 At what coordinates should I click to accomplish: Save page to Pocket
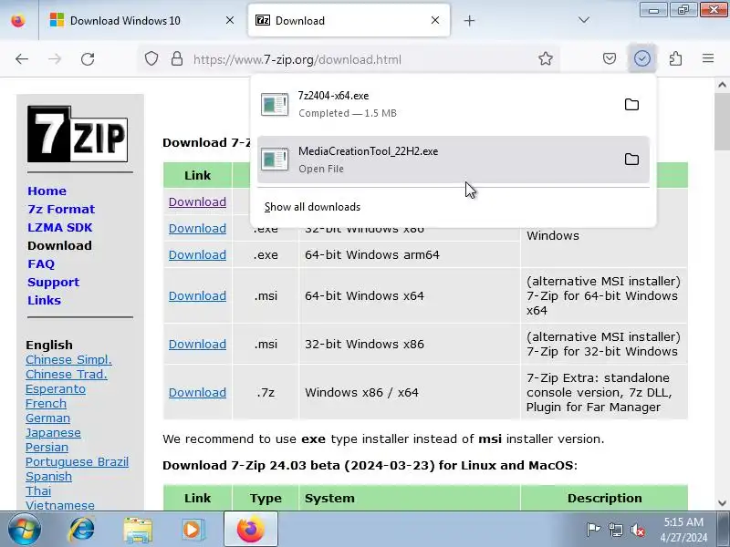[610, 58]
